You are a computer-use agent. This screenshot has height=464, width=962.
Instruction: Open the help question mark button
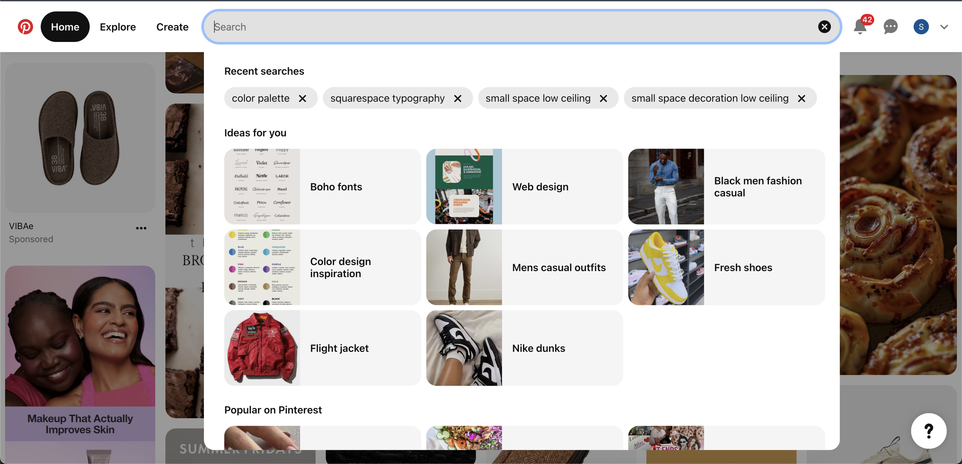coord(929,431)
